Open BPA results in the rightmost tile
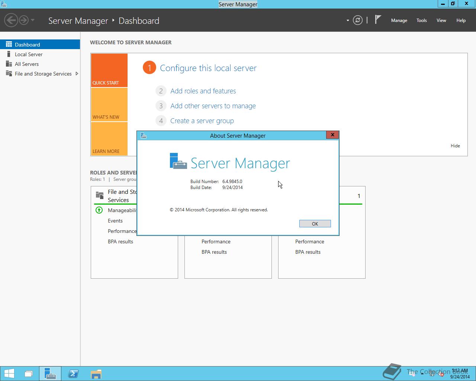Screen dimensions: 476x381 tap(308, 252)
